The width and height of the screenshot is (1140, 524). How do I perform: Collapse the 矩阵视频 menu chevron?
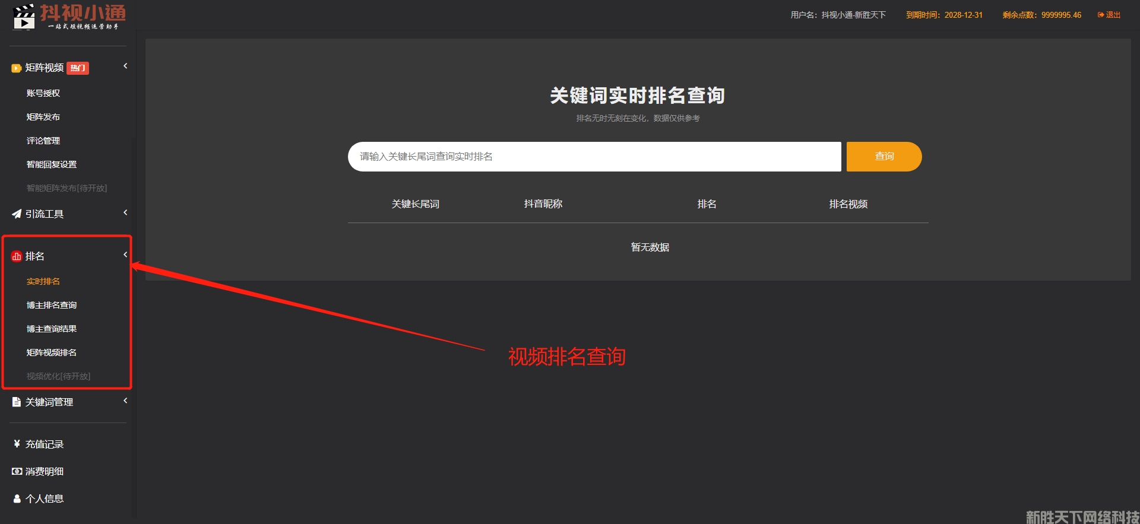[x=125, y=66]
